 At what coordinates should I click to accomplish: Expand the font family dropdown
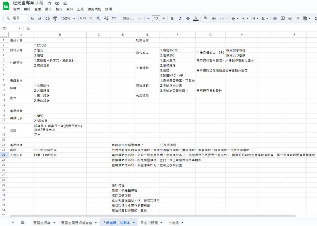[x=131, y=19]
